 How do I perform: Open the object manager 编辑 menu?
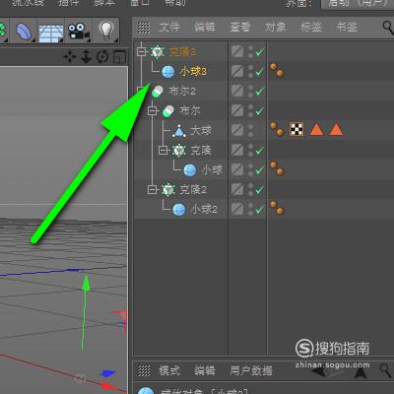tap(205, 27)
